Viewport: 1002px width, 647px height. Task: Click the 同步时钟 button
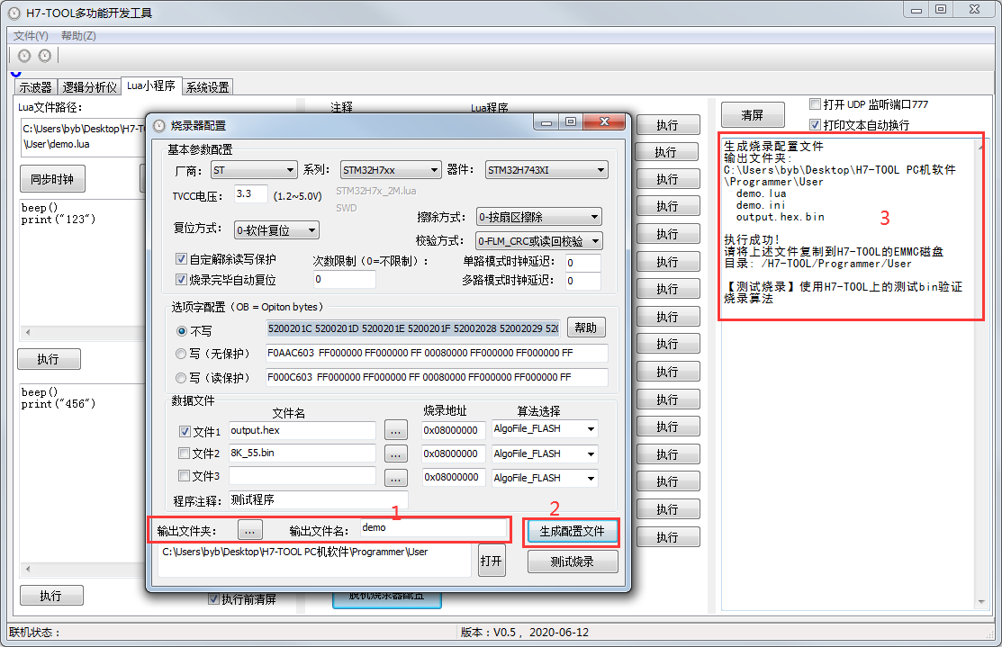[52, 179]
